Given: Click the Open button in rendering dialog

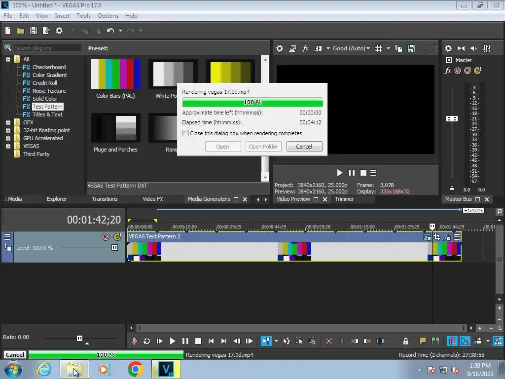Looking at the screenshot, I should pos(222,147).
